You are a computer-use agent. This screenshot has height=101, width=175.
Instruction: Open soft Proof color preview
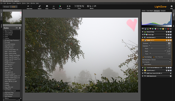pyautogui.click(x=60, y=6)
